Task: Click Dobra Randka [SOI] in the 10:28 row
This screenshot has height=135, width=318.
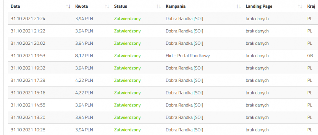Action: (x=184, y=130)
